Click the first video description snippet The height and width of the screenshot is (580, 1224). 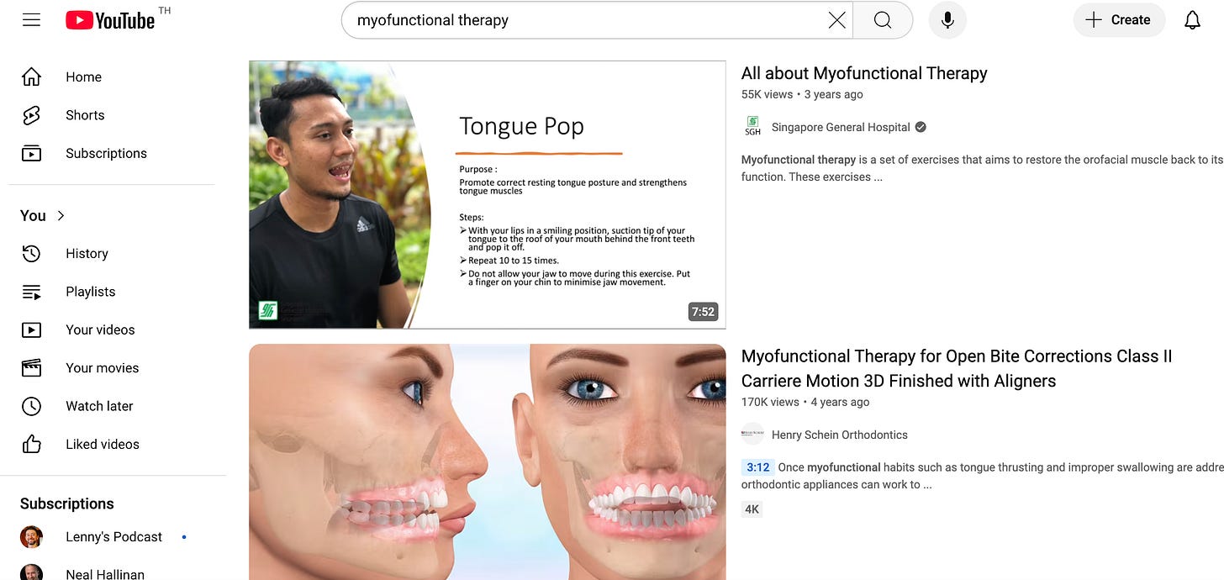pos(982,168)
